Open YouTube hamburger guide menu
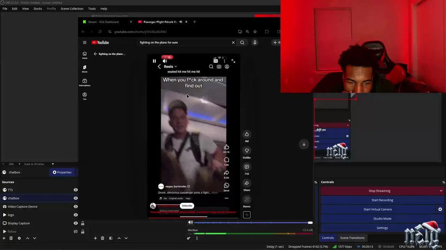 pyautogui.click(x=84, y=43)
